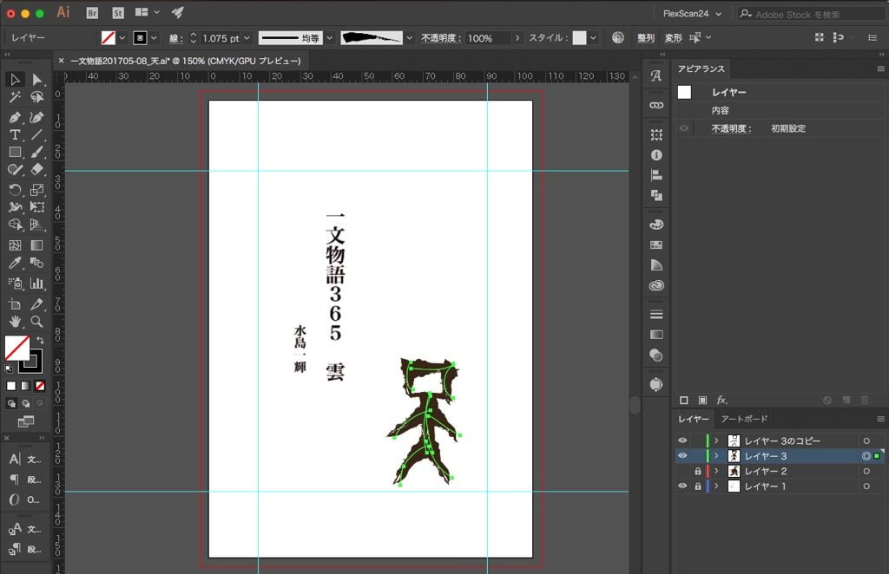Select the Magic Wand tool

click(15, 97)
